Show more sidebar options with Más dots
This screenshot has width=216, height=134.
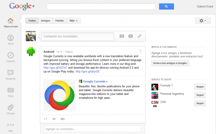10,125
